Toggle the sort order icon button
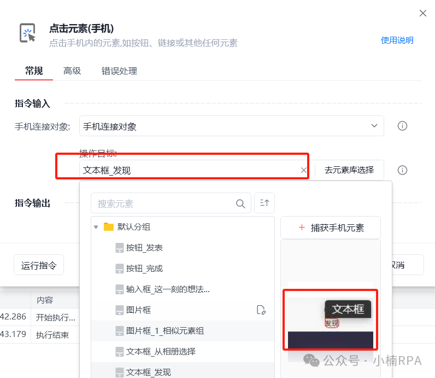The image size is (435, 378). click(264, 203)
